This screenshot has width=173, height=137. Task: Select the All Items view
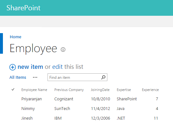pyautogui.click(x=18, y=78)
